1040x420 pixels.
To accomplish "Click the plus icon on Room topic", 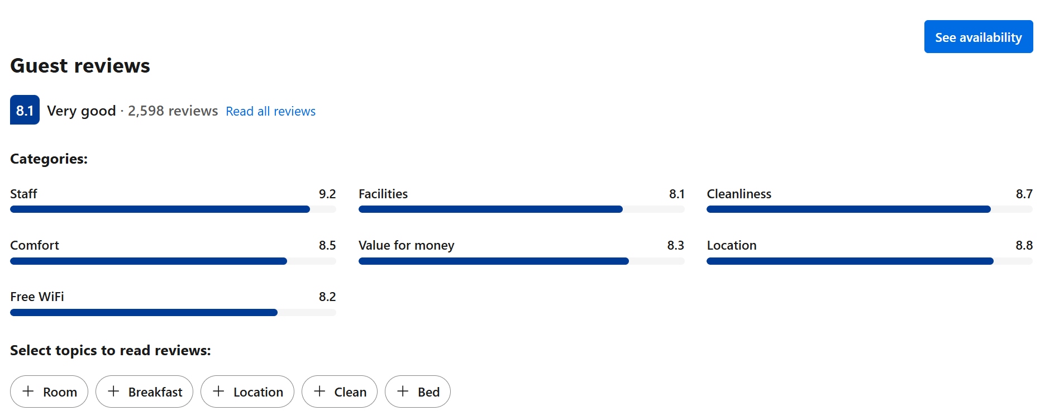I will coord(28,392).
